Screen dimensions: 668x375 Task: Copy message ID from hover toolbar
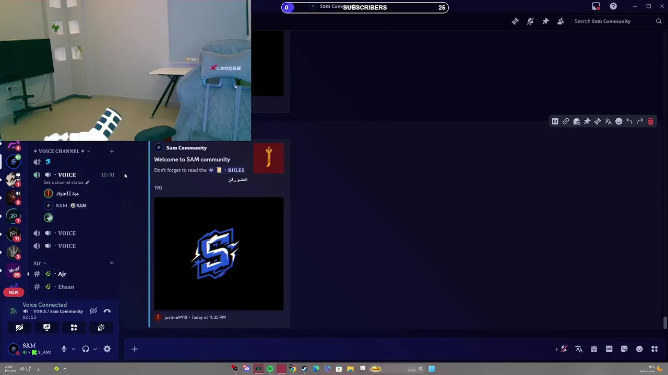pyautogui.click(x=555, y=121)
